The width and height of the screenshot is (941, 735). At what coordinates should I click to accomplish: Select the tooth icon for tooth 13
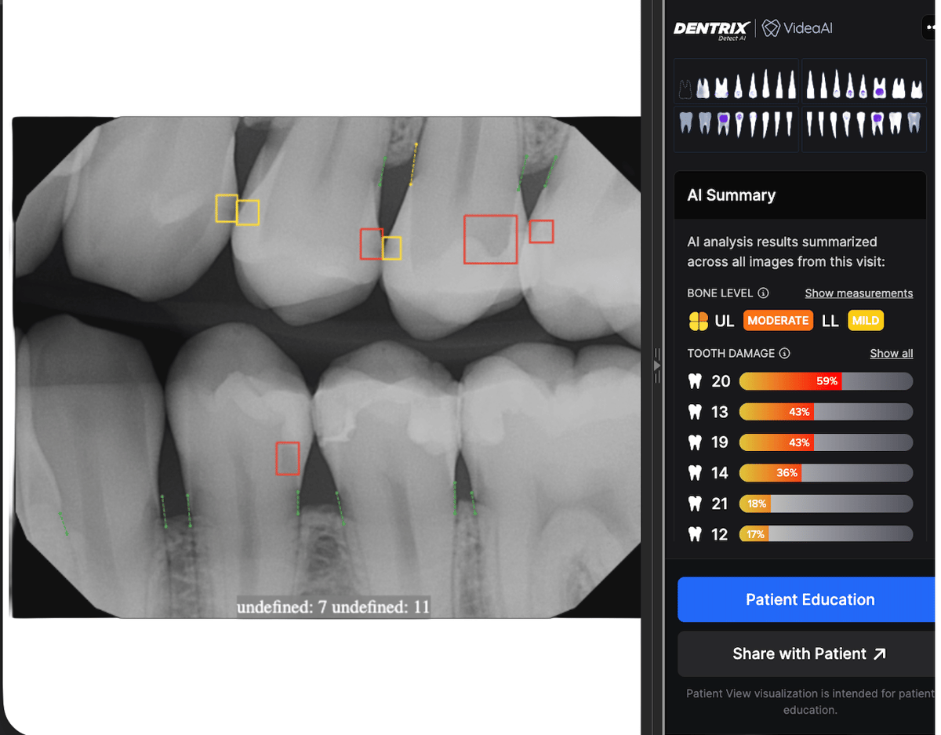tap(695, 412)
